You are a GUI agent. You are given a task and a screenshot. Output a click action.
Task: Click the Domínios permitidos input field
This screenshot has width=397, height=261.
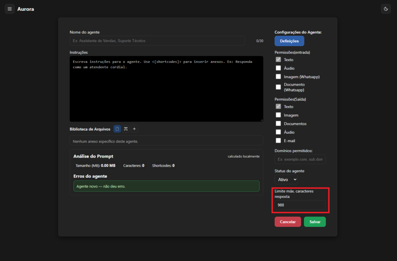[300, 160]
